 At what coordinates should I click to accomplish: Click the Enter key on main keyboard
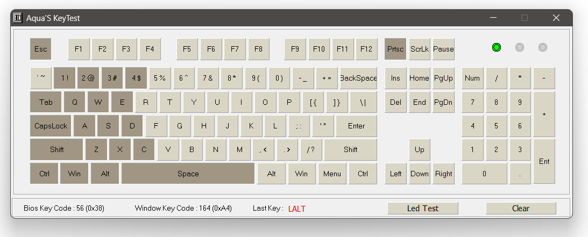point(356,126)
